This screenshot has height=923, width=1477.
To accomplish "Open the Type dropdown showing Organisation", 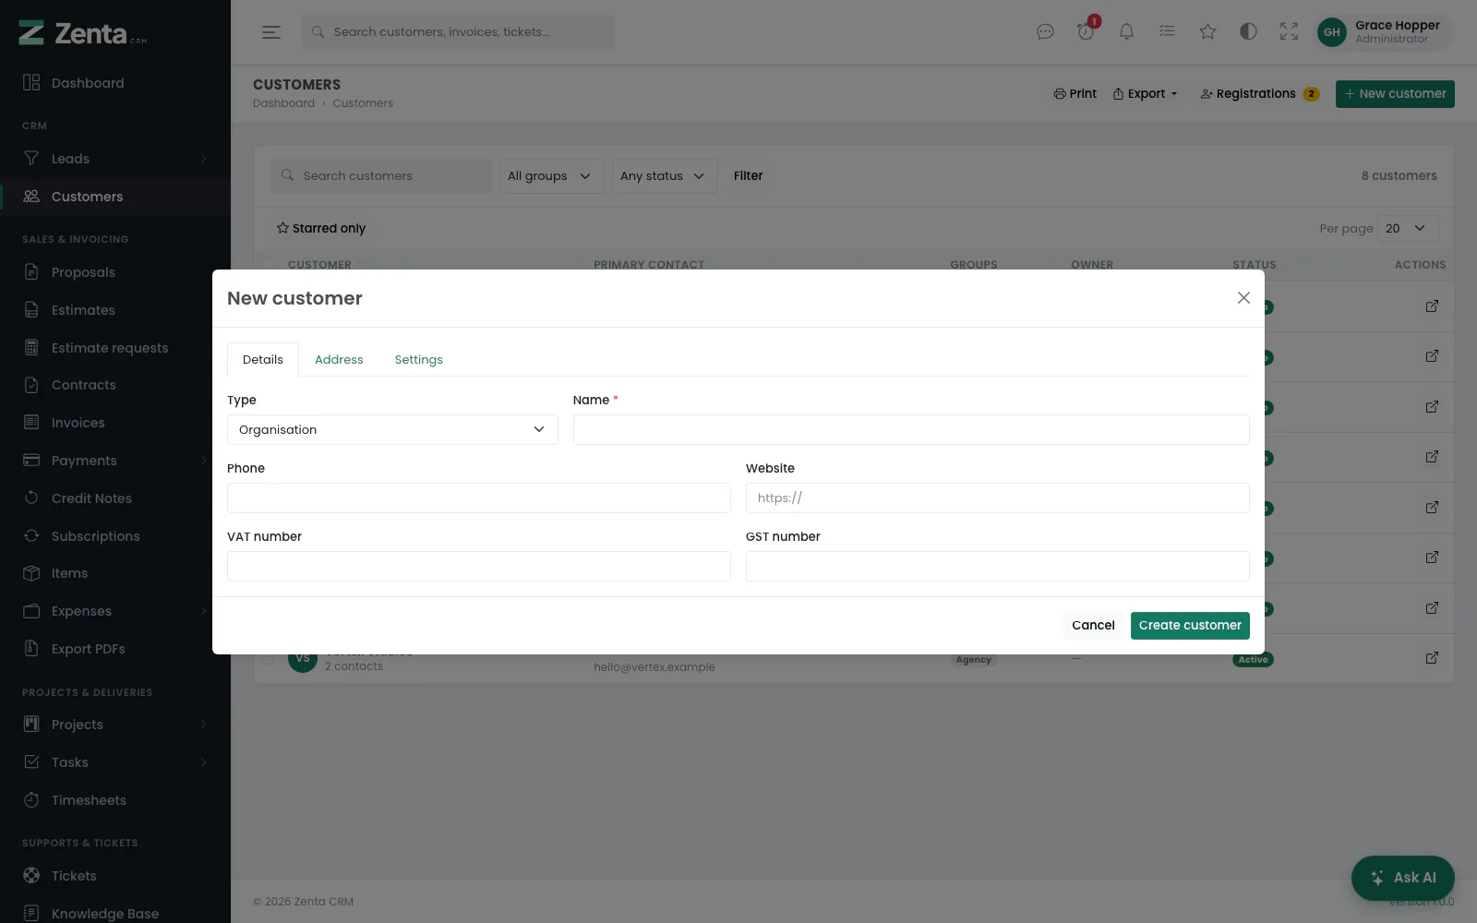I will click(392, 429).
